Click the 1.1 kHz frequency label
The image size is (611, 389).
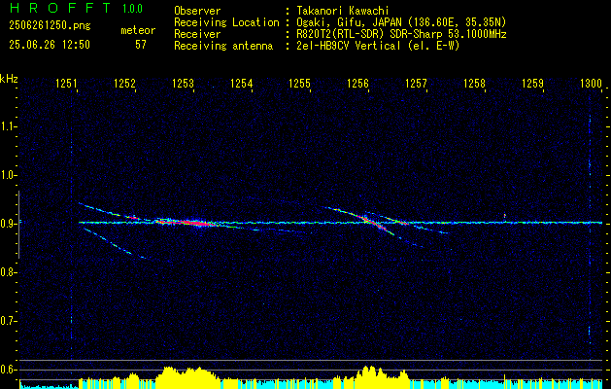[7, 126]
